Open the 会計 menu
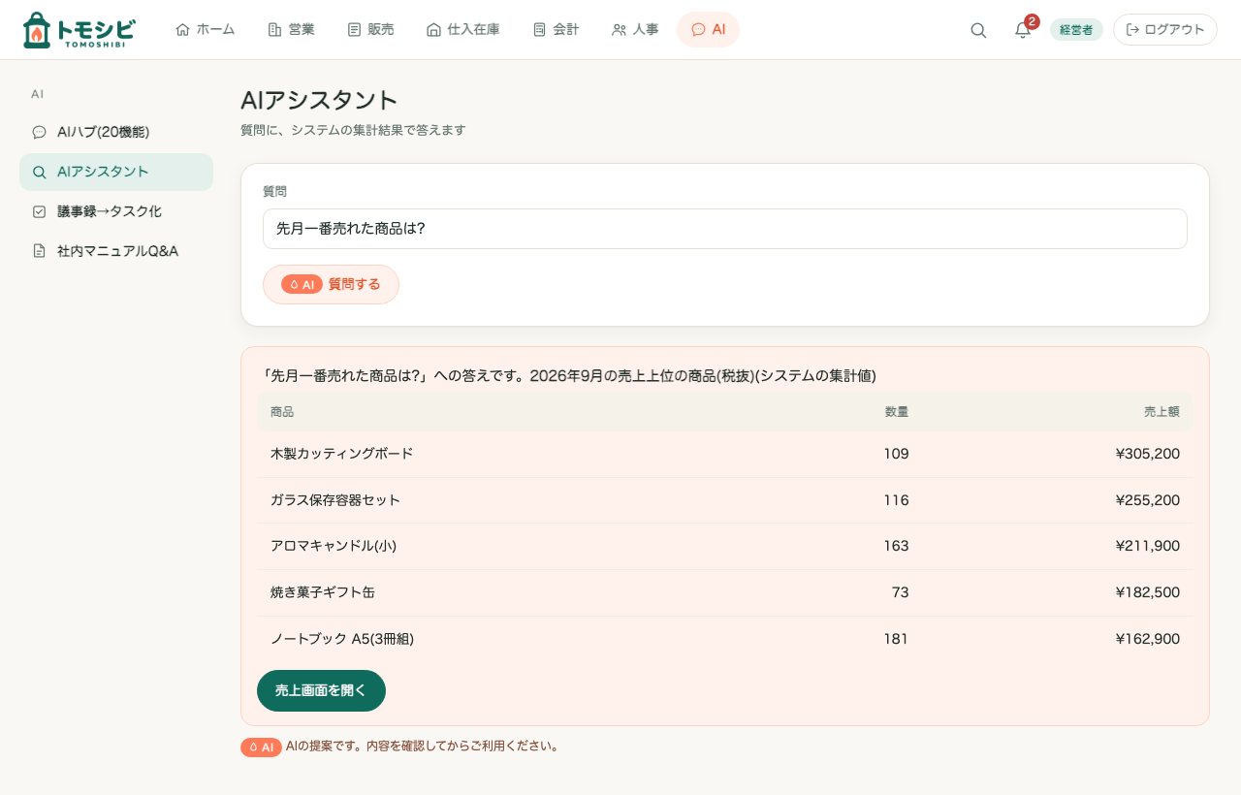Image resolution: width=1241 pixels, height=795 pixels. 557,30
